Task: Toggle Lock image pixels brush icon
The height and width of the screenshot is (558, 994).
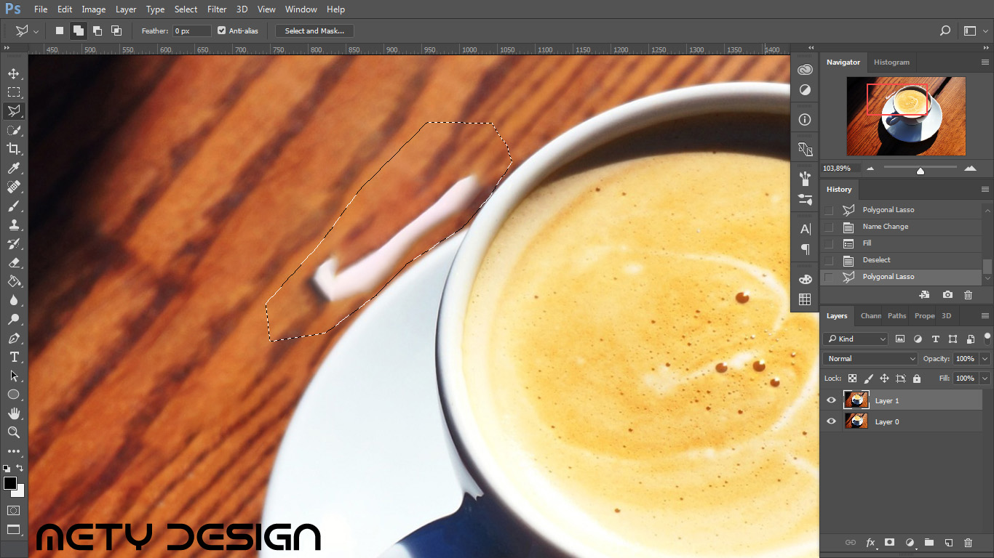Action: pyautogui.click(x=868, y=379)
